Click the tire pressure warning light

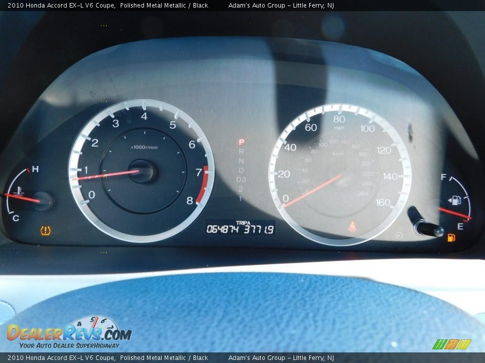pyautogui.click(x=45, y=231)
